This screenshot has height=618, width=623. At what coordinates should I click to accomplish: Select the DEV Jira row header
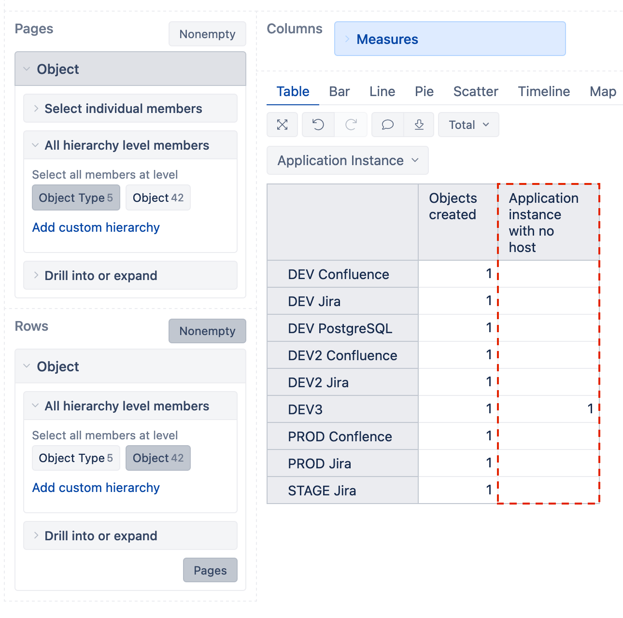[342, 301]
